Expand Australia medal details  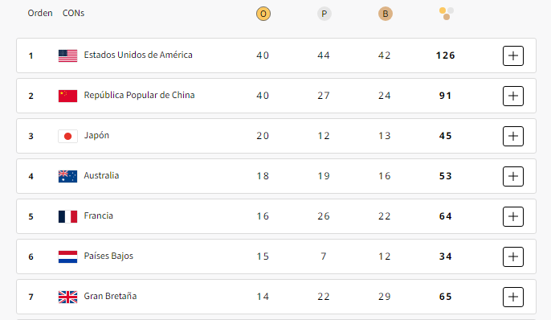(x=513, y=176)
